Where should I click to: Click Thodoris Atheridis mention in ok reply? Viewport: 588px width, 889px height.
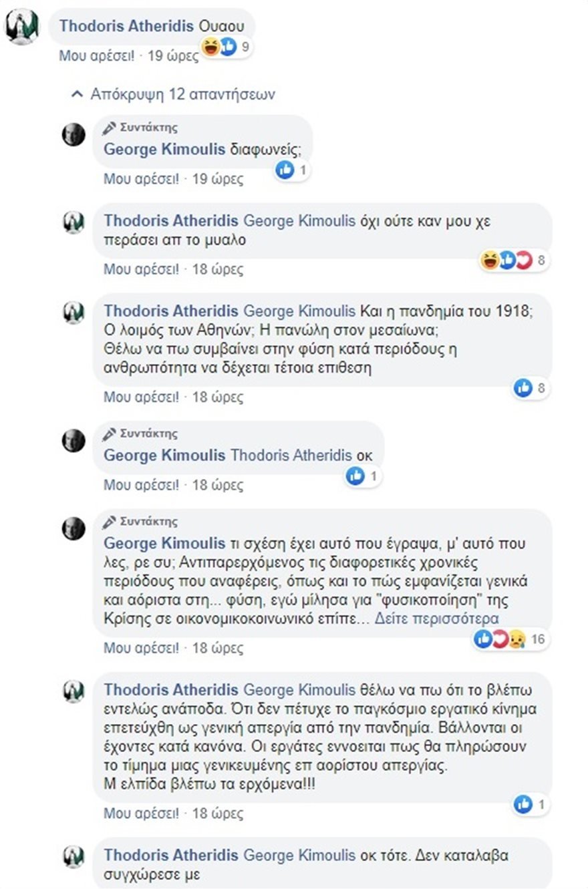click(291, 456)
